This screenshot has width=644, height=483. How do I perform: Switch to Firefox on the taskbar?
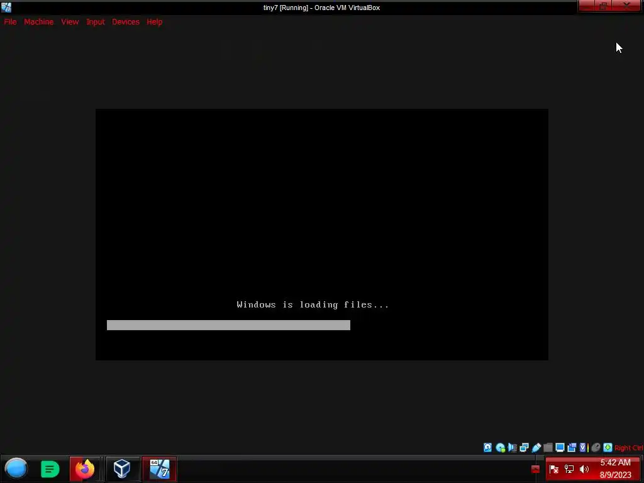click(85, 469)
